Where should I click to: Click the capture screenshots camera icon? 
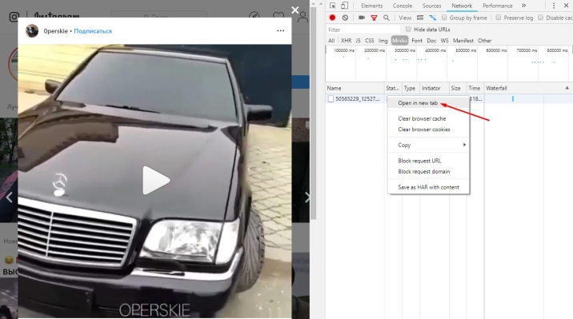362,18
